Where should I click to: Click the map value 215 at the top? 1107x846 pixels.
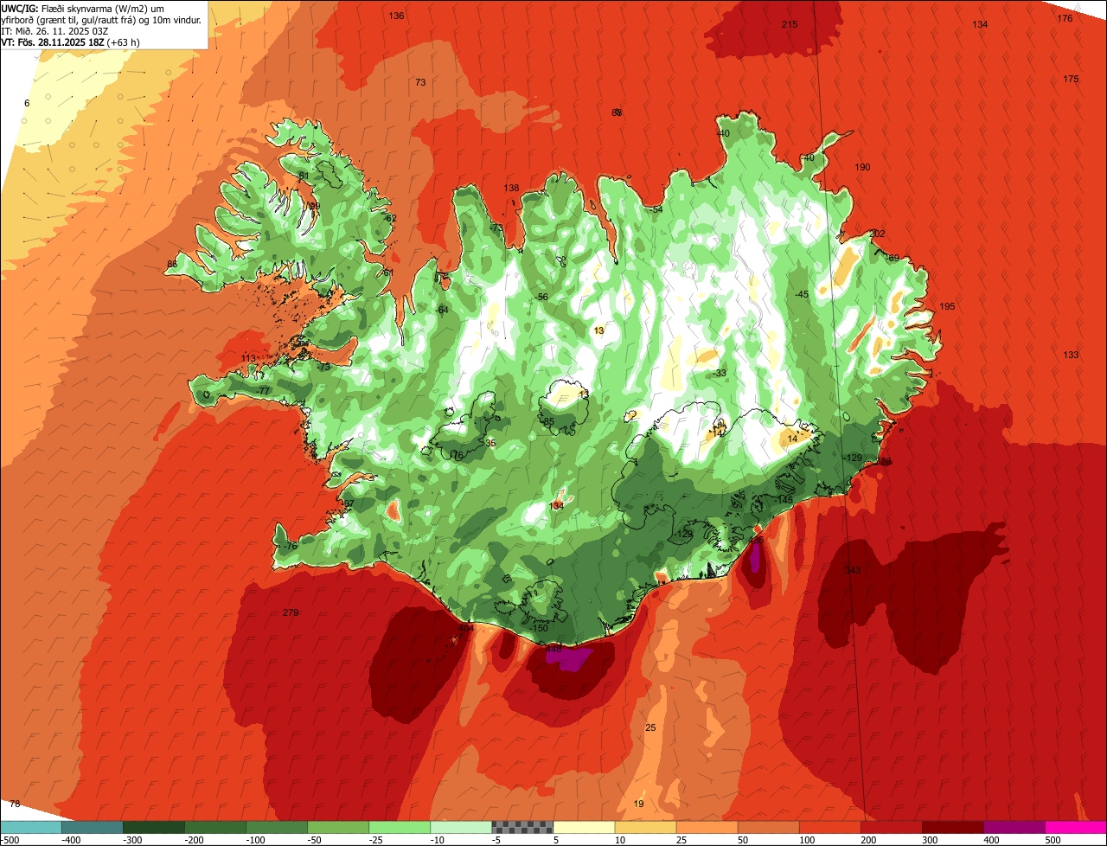(790, 24)
